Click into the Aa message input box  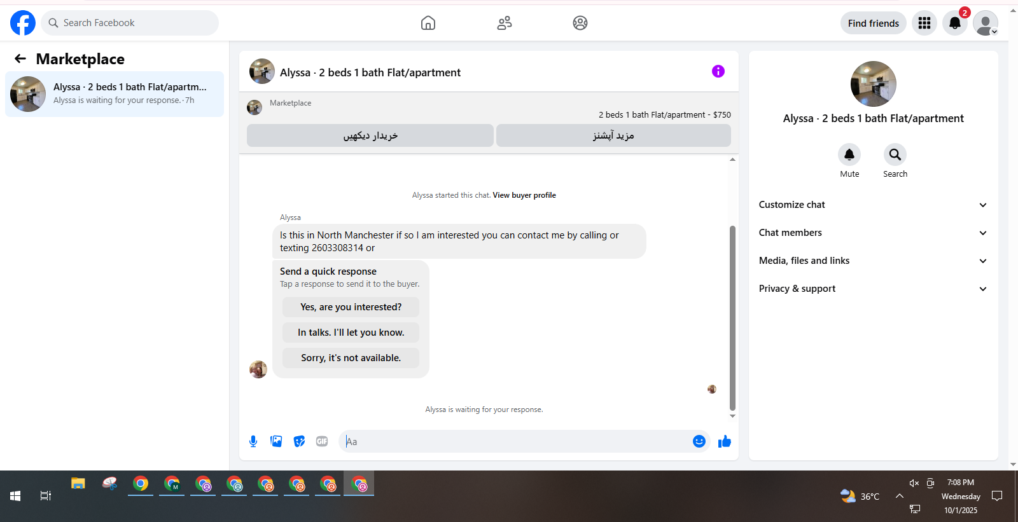coord(515,441)
